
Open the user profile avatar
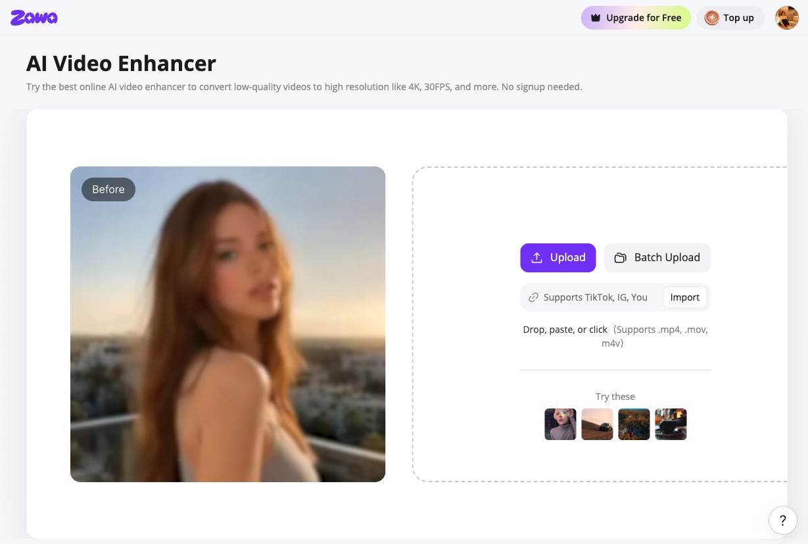coord(787,18)
